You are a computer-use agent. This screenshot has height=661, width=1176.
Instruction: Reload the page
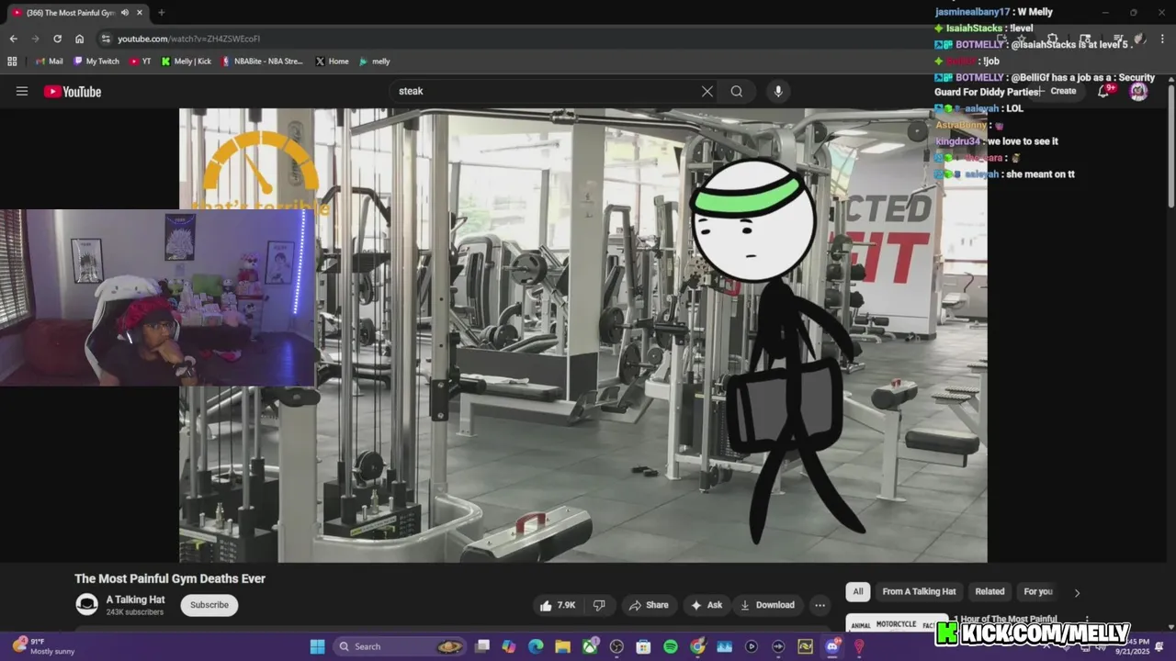[x=57, y=39]
